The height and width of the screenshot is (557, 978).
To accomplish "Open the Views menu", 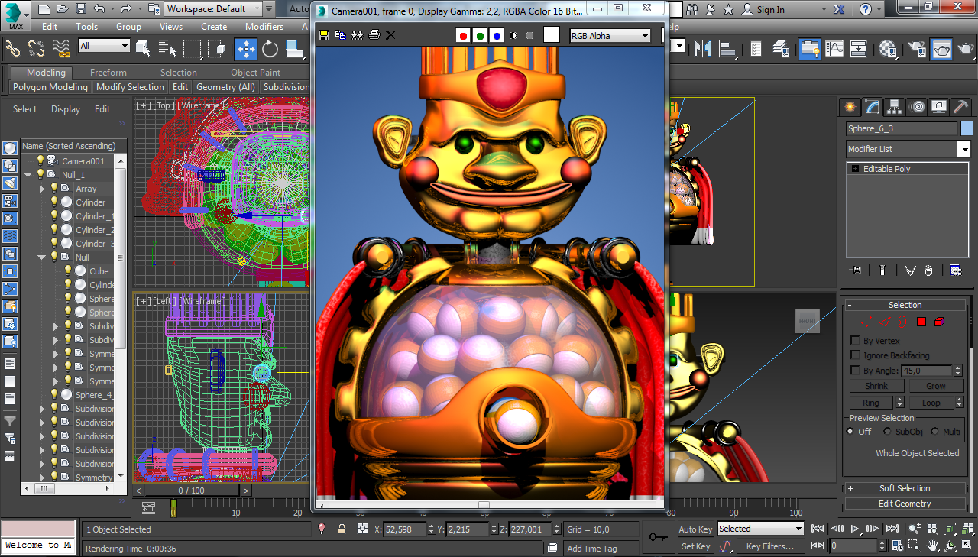I will [170, 26].
